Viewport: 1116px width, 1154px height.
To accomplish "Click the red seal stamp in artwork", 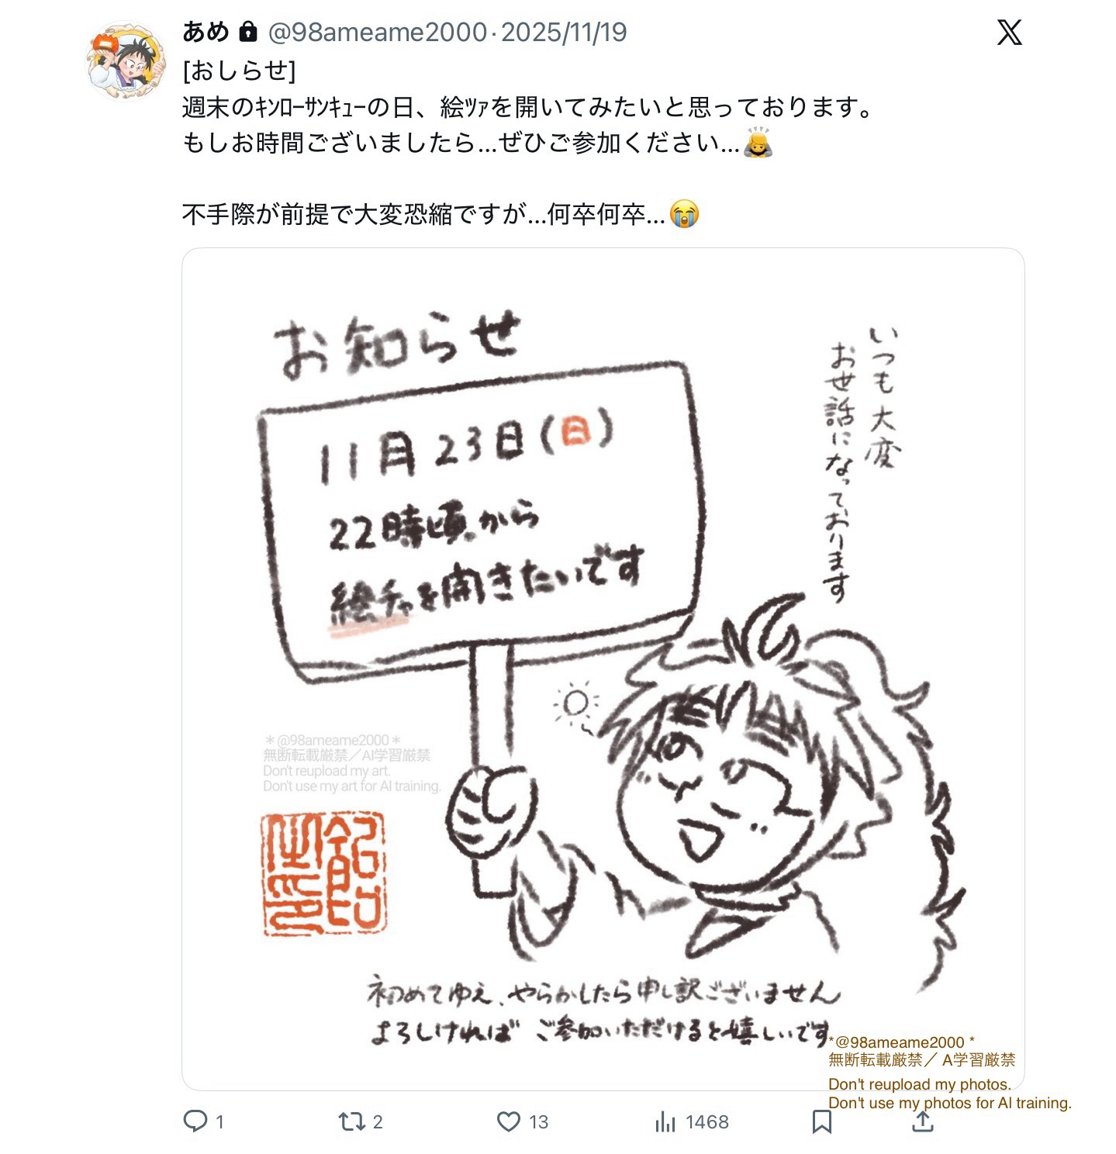I will [x=323, y=875].
